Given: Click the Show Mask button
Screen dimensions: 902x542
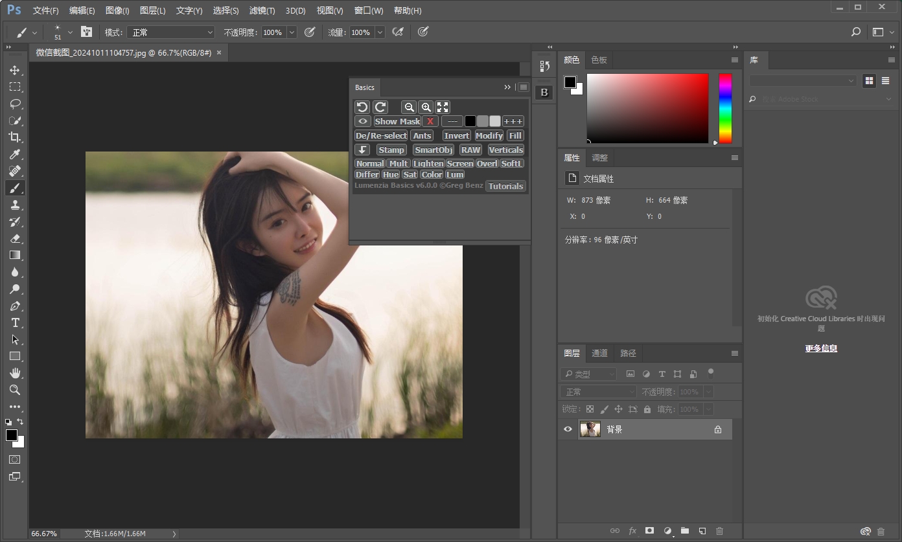Looking at the screenshot, I should coord(397,121).
